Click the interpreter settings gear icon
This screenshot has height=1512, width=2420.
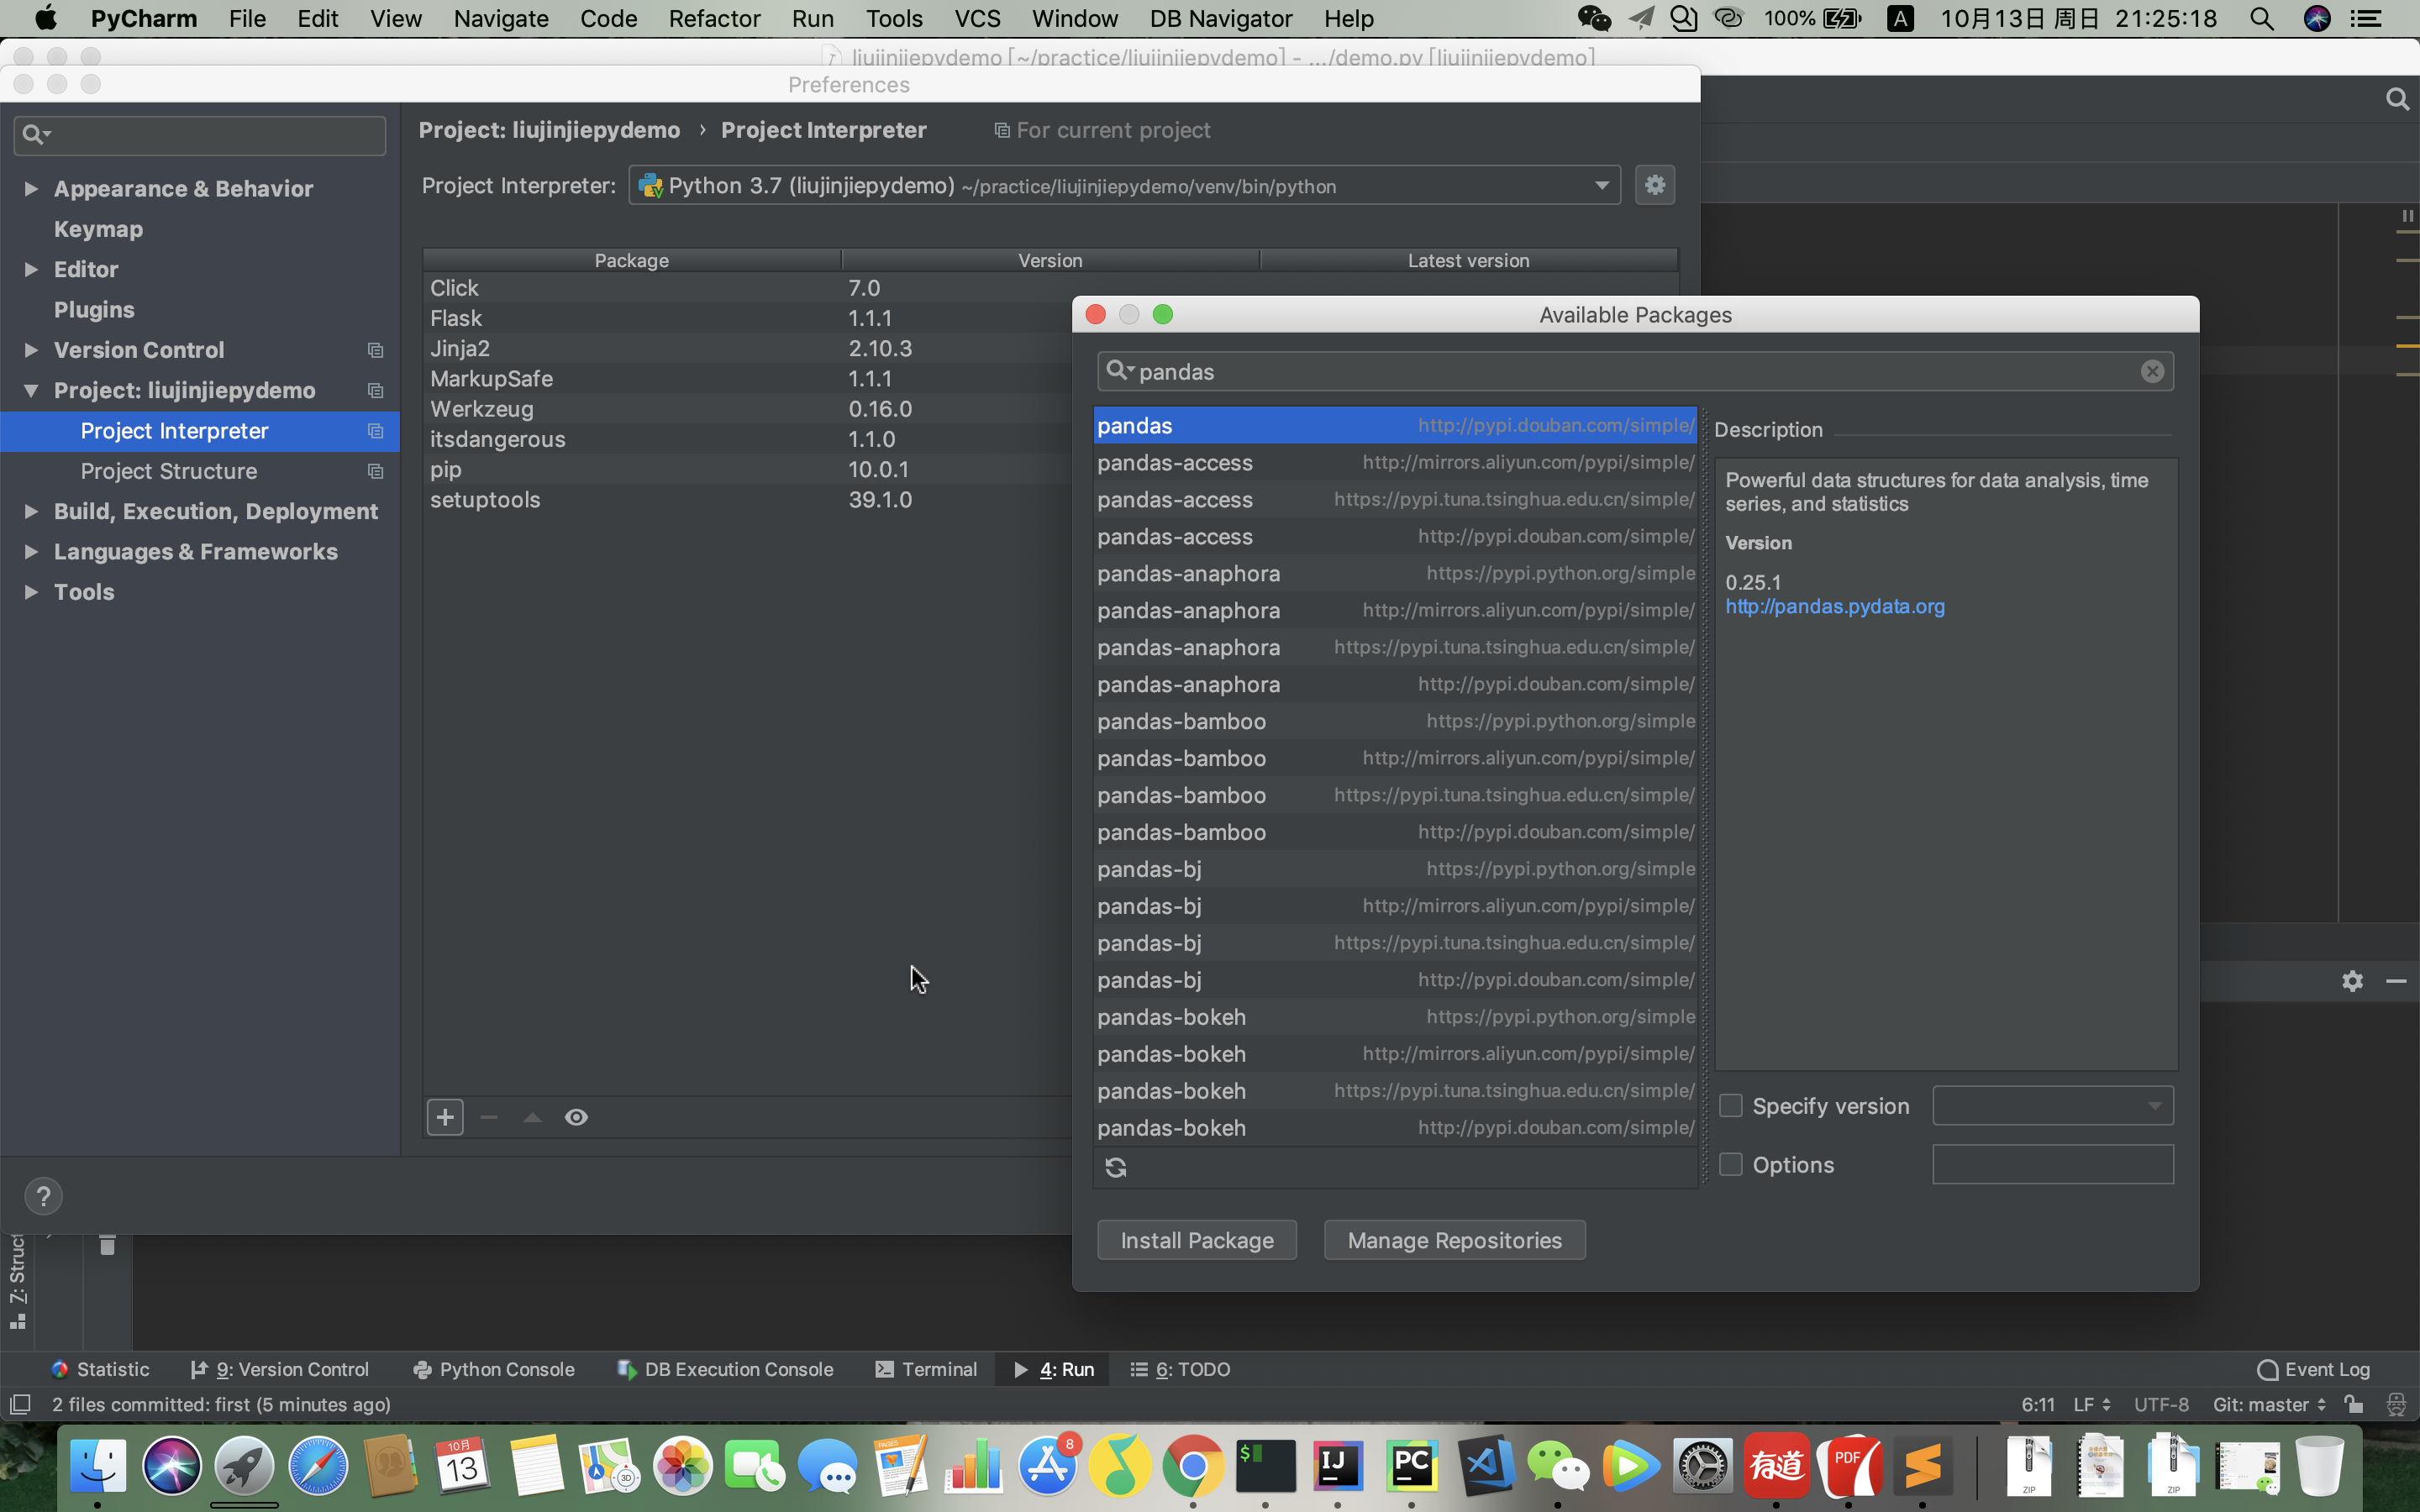click(x=1654, y=185)
